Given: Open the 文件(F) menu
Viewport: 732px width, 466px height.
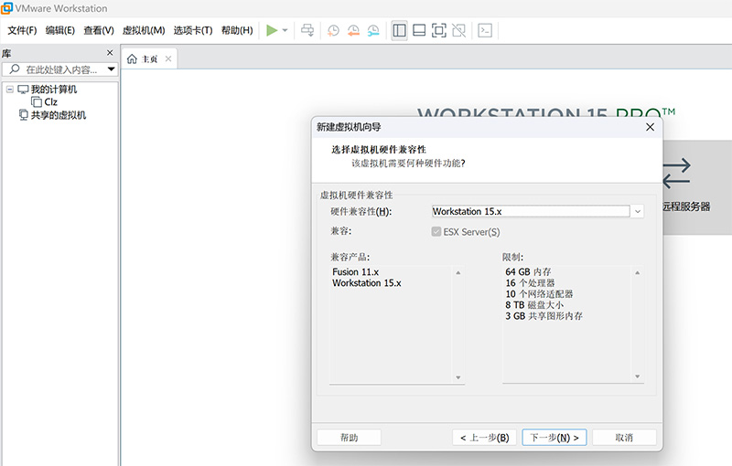Looking at the screenshot, I should tap(22, 31).
